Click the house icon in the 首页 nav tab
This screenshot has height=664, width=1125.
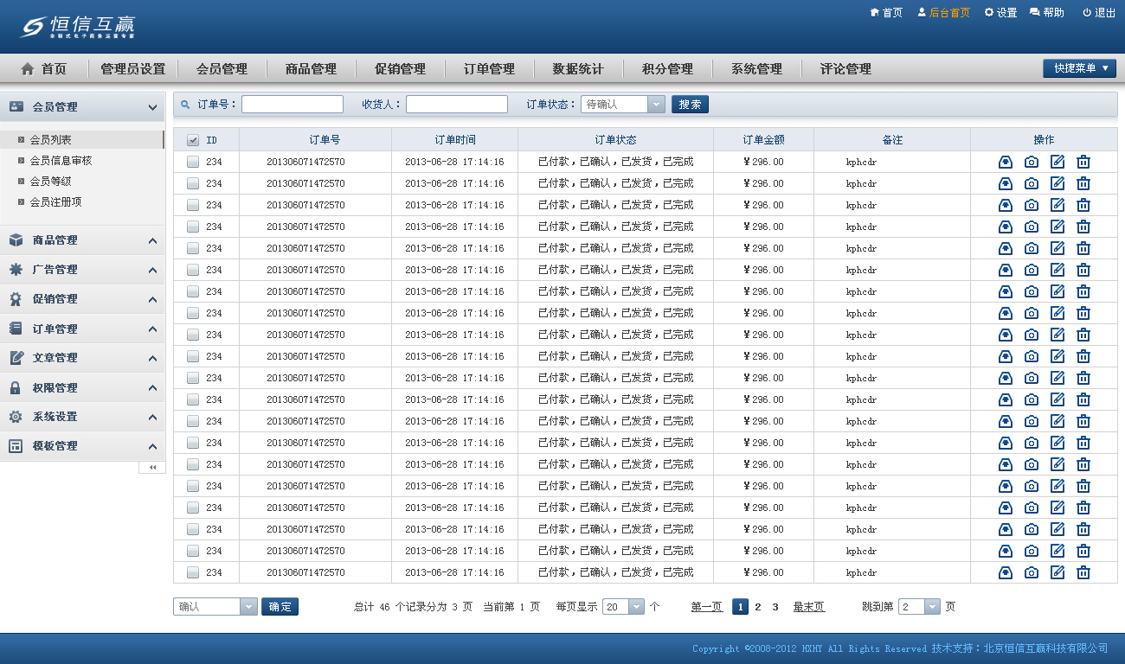click(x=28, y=68)
